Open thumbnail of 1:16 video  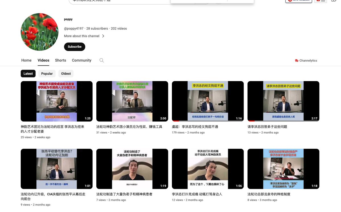pos(208,101)
